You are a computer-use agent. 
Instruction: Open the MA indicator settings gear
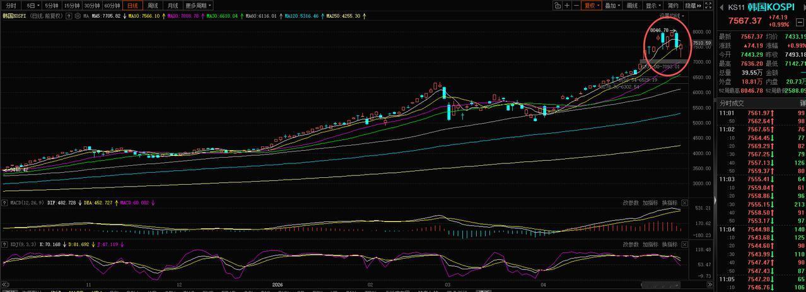[x=78, y=16]
